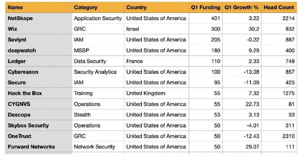Click the Saviynt funding value 205

pyautogui.click(x=205, y=40)
